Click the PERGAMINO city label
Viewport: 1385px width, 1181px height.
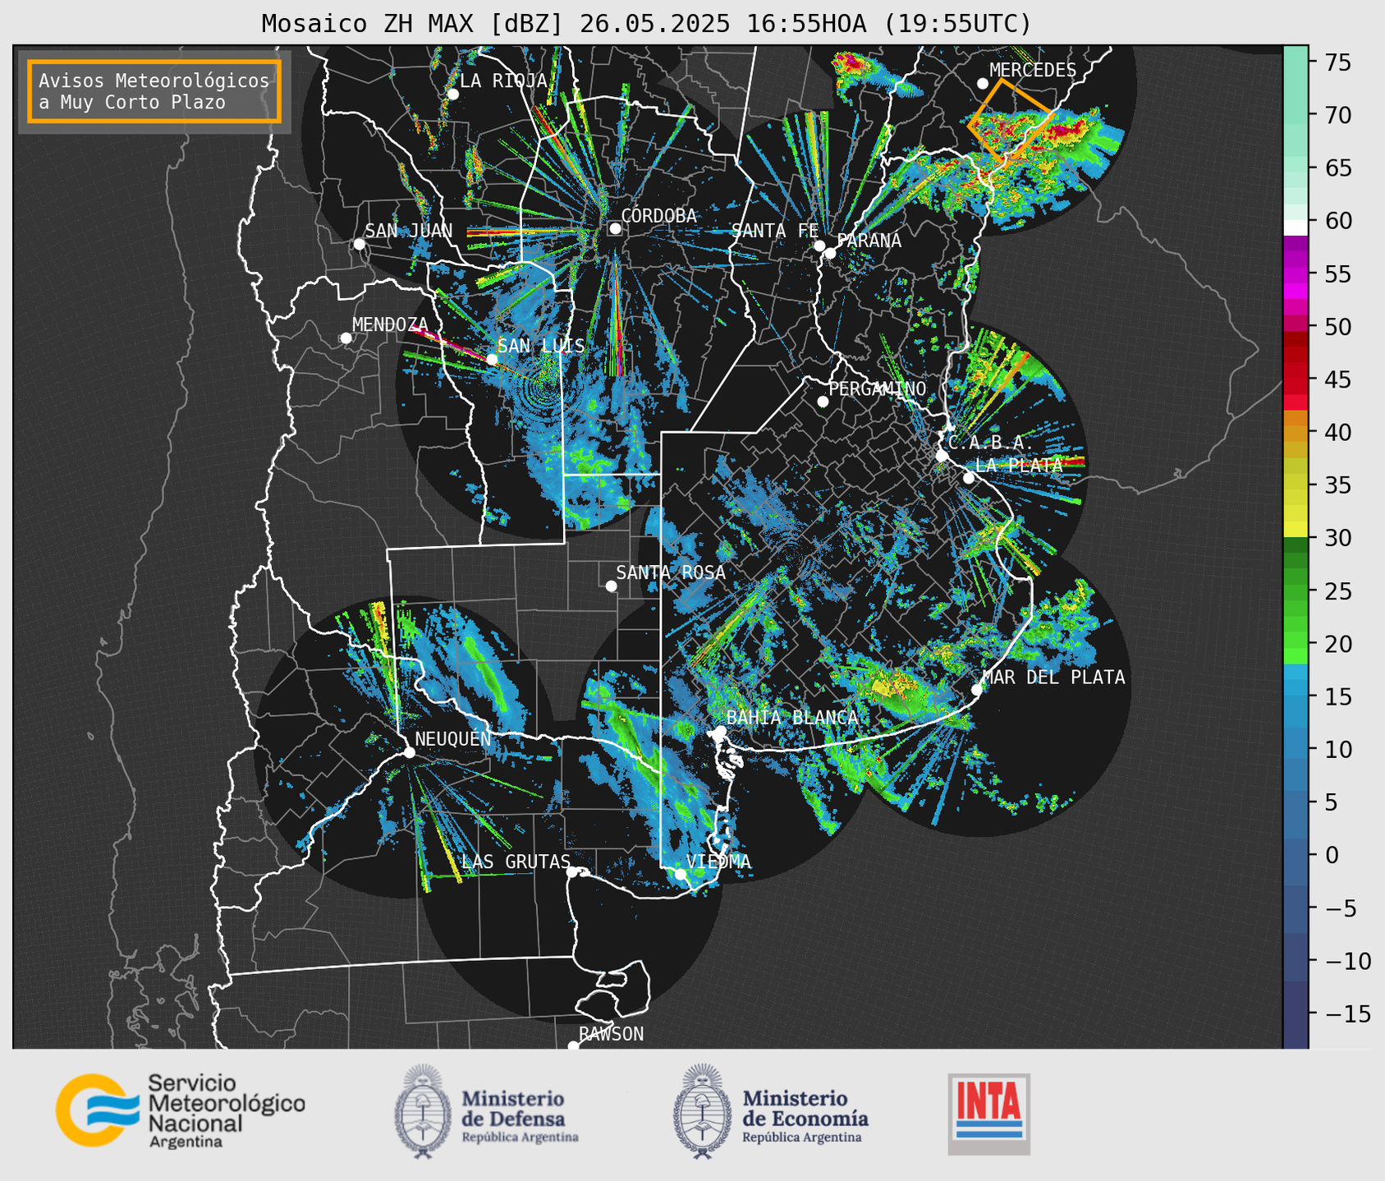click(878, 388)
